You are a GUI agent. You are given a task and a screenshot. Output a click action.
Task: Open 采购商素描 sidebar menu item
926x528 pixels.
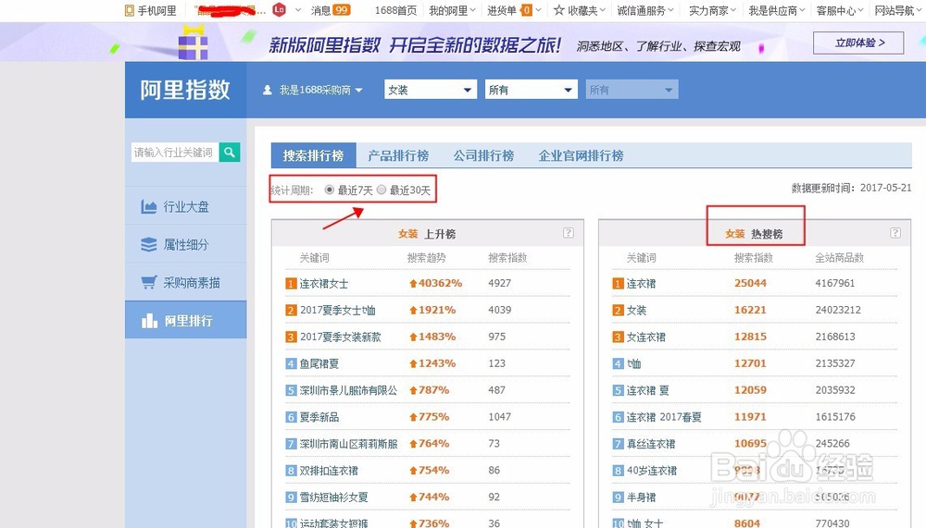pyautogui.click(x=185, y=282)
